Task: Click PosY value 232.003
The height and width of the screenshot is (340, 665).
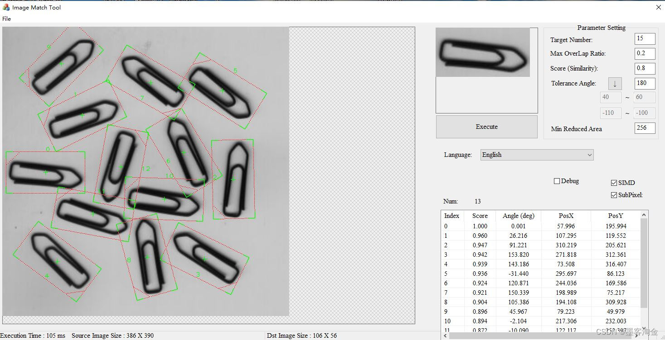Action: 616,321
